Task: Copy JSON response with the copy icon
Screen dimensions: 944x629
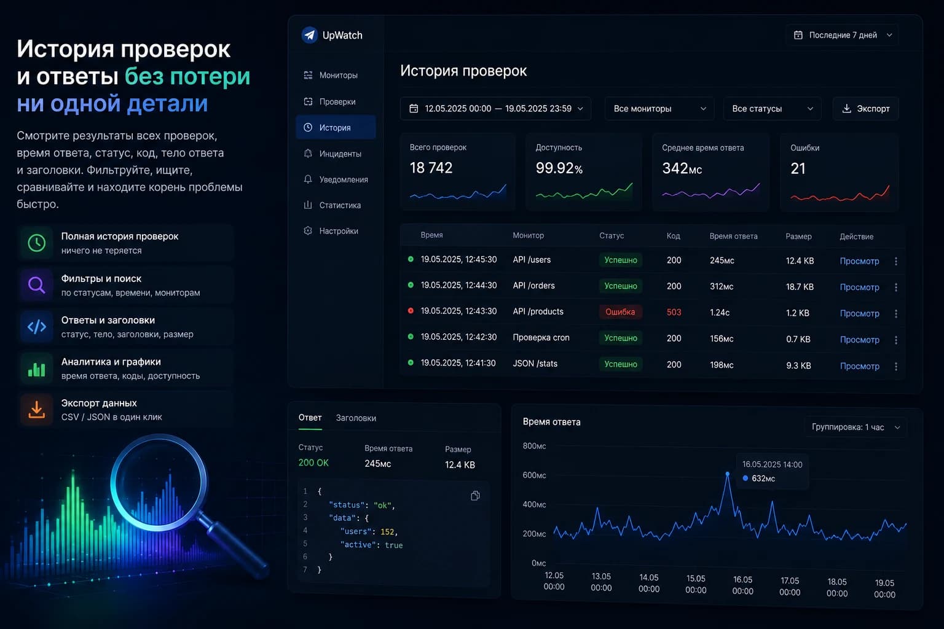Action: point(475,496)
